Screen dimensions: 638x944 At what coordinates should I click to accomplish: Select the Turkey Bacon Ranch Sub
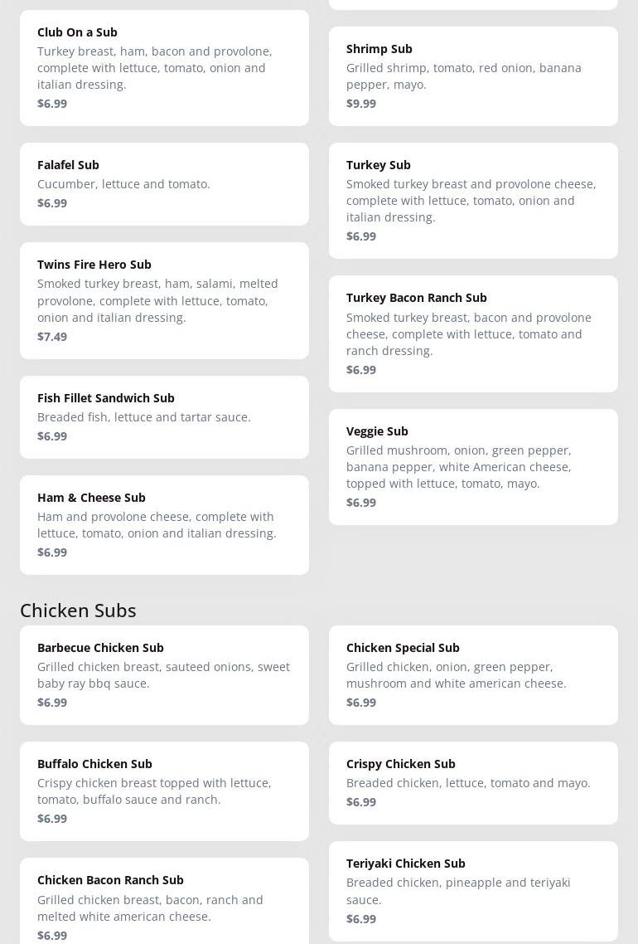(x=473, y=333)
